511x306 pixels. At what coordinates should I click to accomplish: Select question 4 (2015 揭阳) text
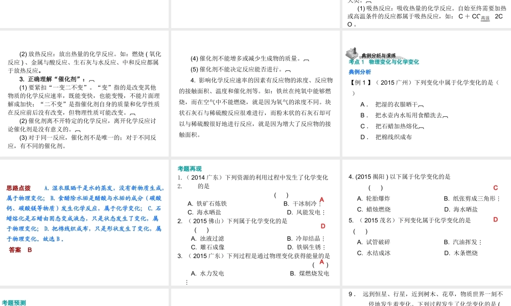(400, 176)
